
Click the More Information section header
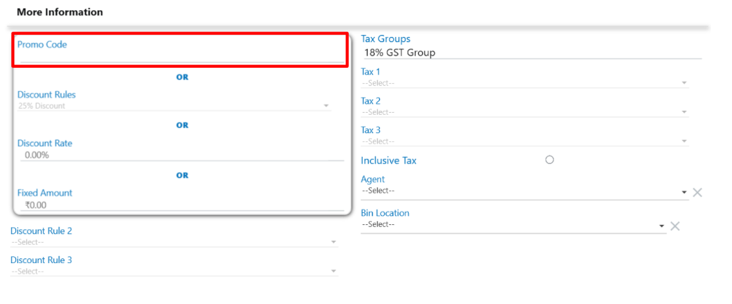[60, 12]
